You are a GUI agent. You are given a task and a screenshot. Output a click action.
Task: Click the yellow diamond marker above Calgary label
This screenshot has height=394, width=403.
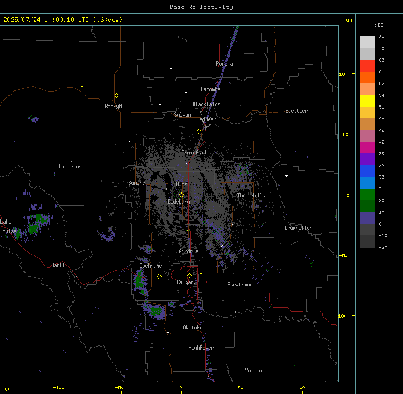[x=189, y=276]
